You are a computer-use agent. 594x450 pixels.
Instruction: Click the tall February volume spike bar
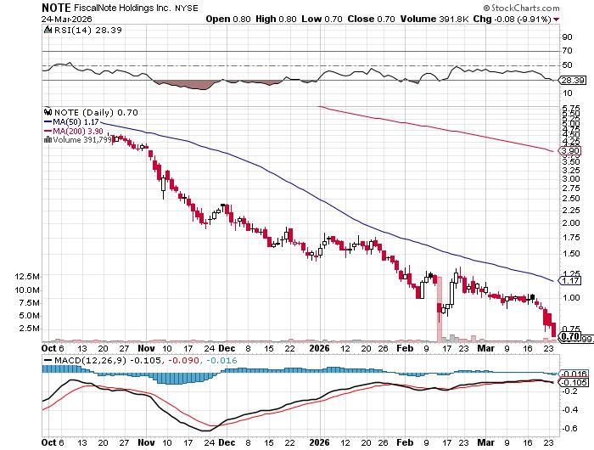point(440,309)
